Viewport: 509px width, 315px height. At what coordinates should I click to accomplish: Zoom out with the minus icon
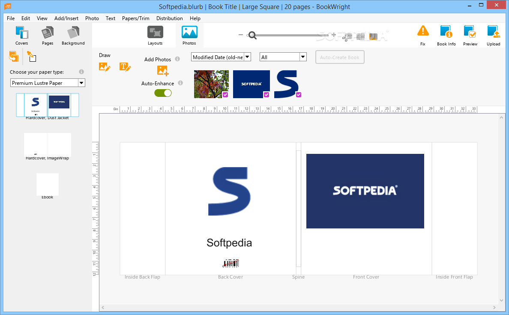click(x=240, y=35)
